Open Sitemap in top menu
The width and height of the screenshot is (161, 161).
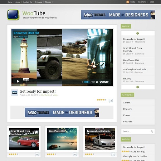pos(48,2)
